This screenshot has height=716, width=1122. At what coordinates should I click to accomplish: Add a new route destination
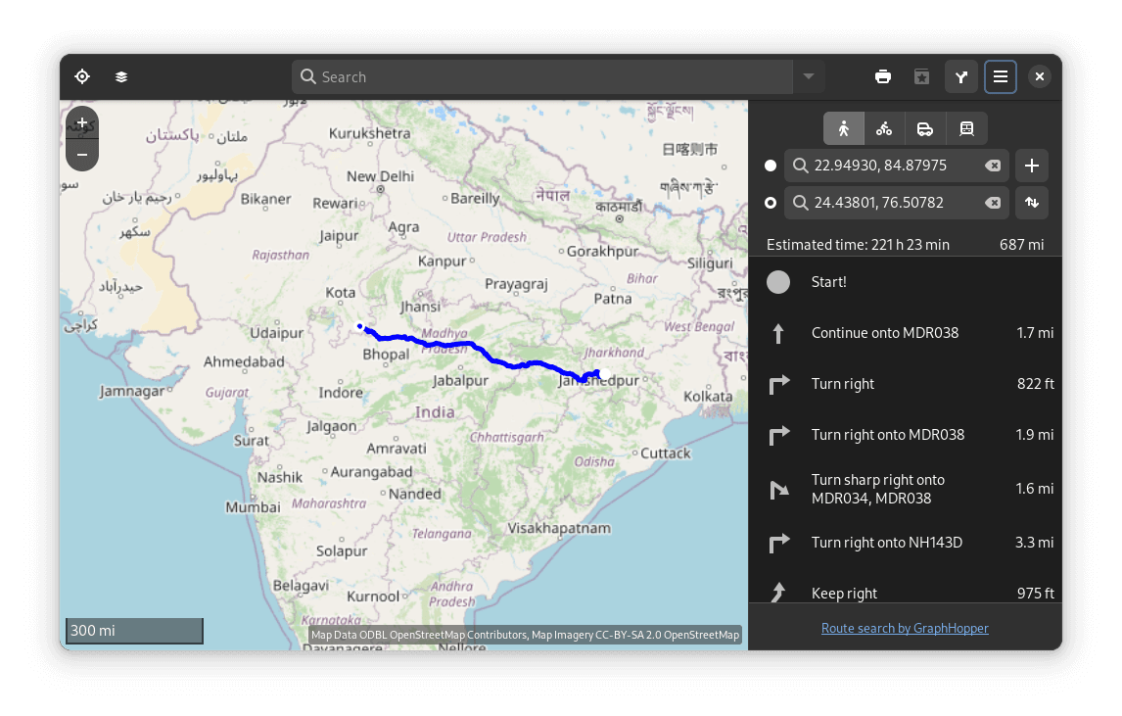1032,166
